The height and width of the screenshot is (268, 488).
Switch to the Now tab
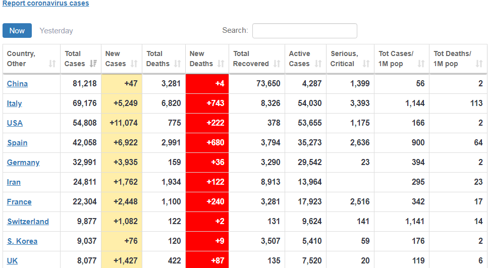[x=17, y=31]
